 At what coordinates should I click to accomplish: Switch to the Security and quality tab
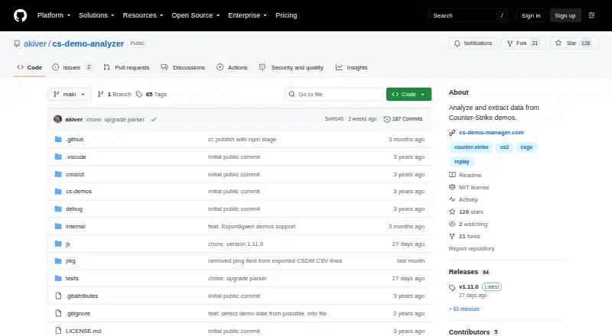tap(291, 67)
